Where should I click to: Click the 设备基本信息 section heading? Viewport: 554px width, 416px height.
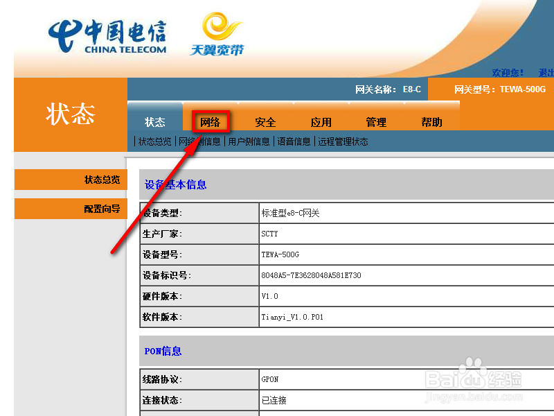tap(174, 184)
